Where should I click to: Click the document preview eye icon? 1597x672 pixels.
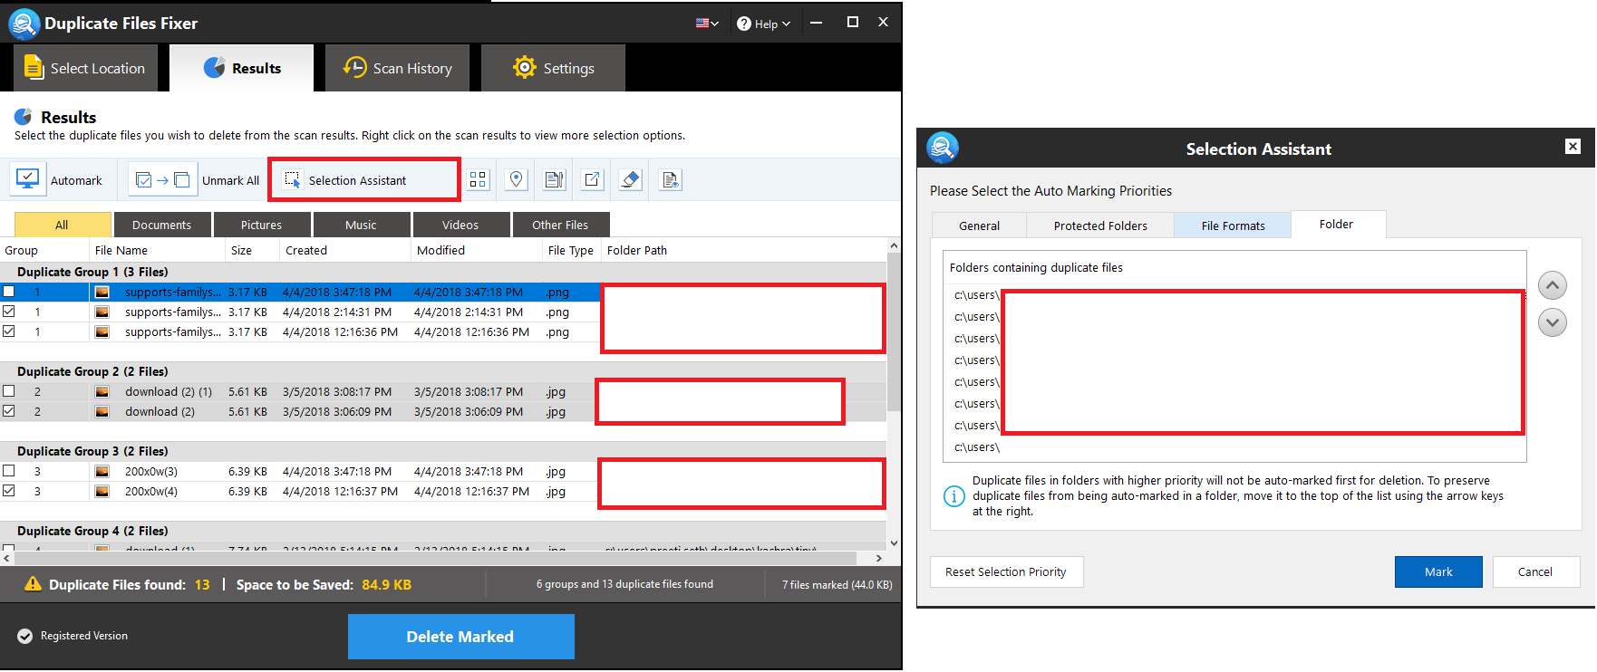(671, 179)
